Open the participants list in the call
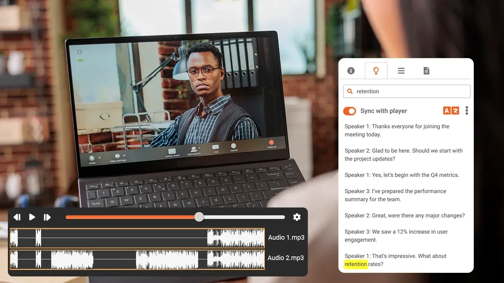504x283 pixels. pos(194,149)
